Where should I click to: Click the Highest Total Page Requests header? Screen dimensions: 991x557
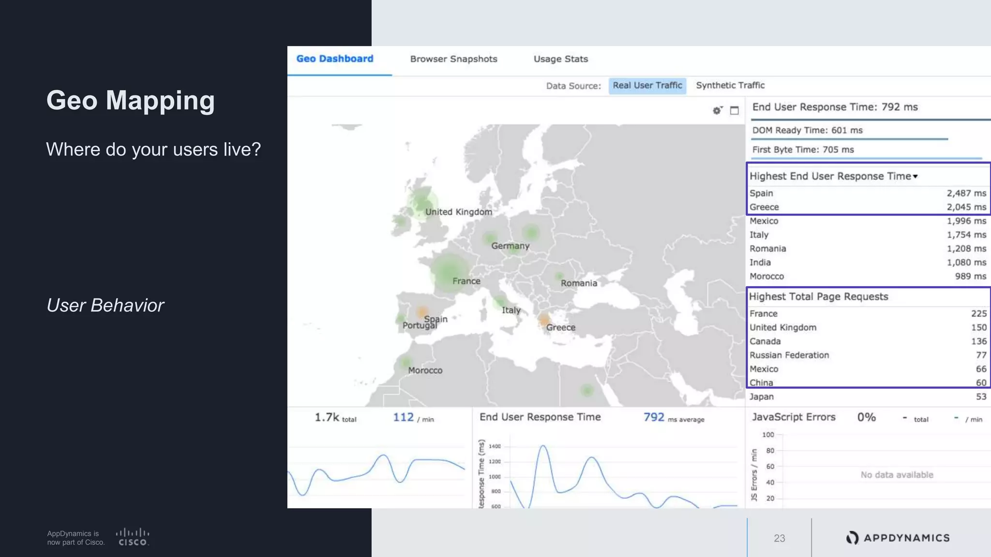point(818,297)
